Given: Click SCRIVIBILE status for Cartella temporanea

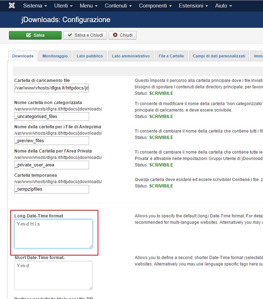Looking at the screenshot, I should click(x=161, y=186).
